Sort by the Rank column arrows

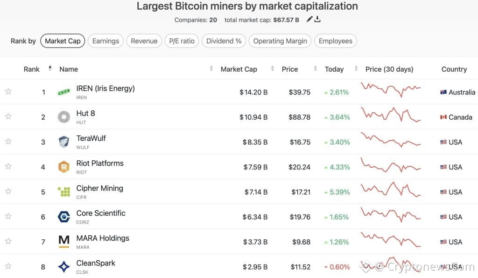pos(50,68)
